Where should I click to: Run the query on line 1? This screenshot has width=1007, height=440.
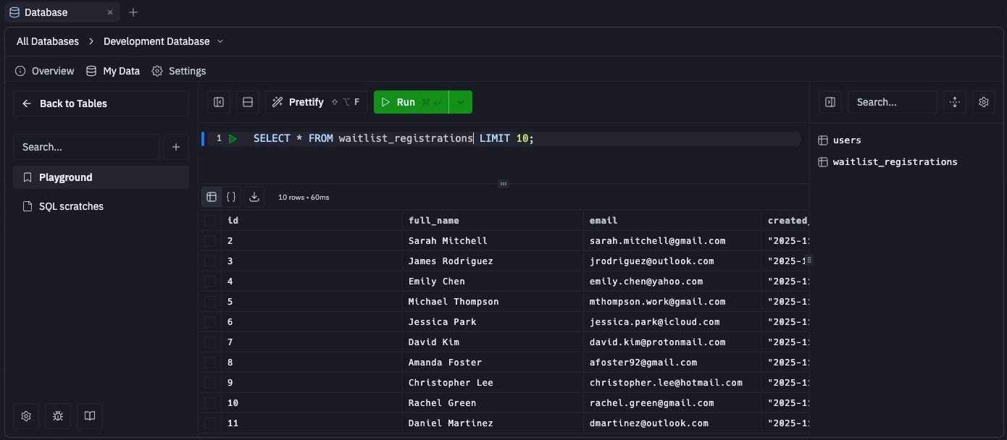pos(233,137)
